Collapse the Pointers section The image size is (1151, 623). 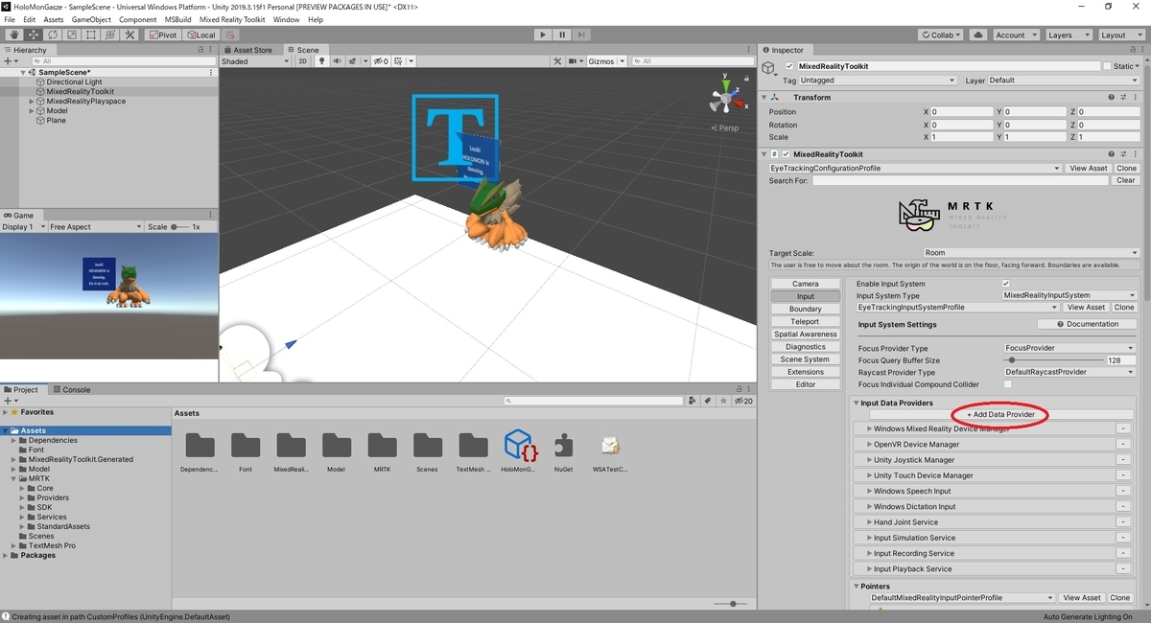857,586
